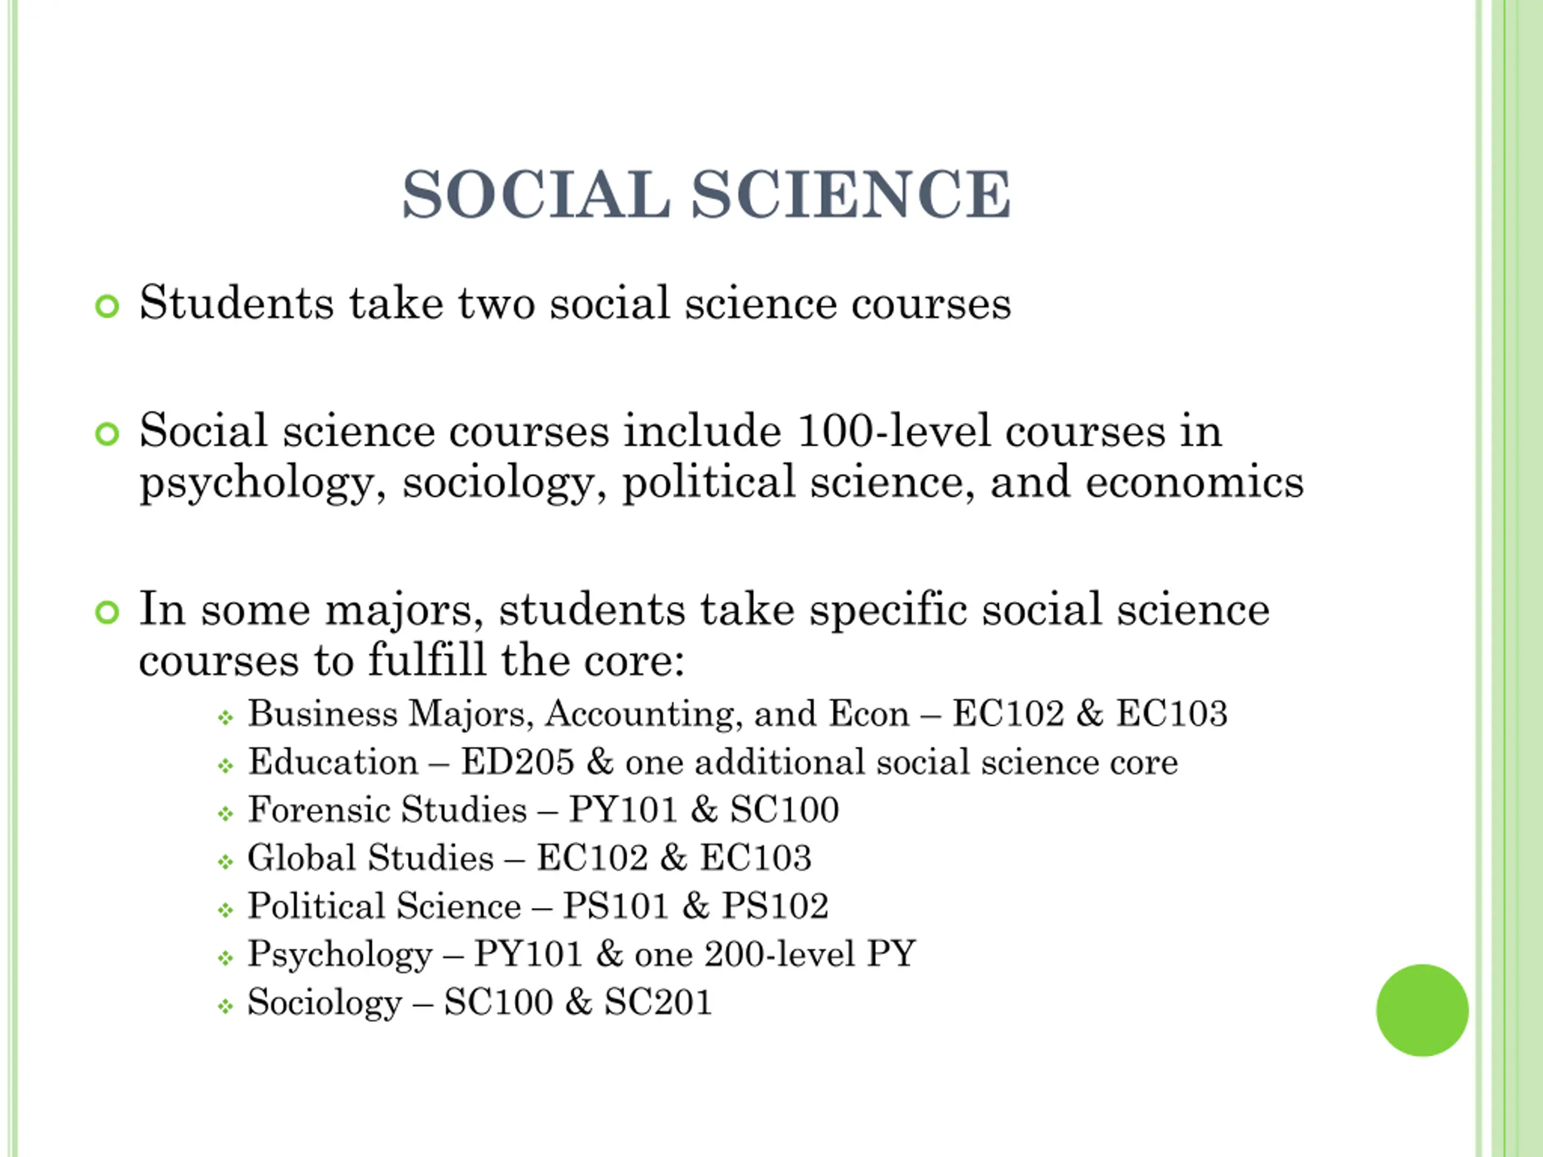Viewport: 1543px width, 1157px height.
Task: Click the large green circle at bottom right
Action: [1422, 1010]
